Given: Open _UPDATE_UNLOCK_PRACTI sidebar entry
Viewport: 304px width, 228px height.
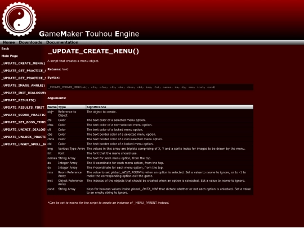Looking at the screenshot, I should click(24, 137).
